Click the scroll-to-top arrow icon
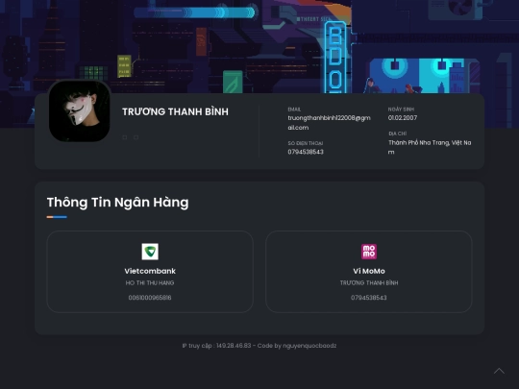Image resolution: width=519 pixels, height=389 pixels. coord(499,371)
